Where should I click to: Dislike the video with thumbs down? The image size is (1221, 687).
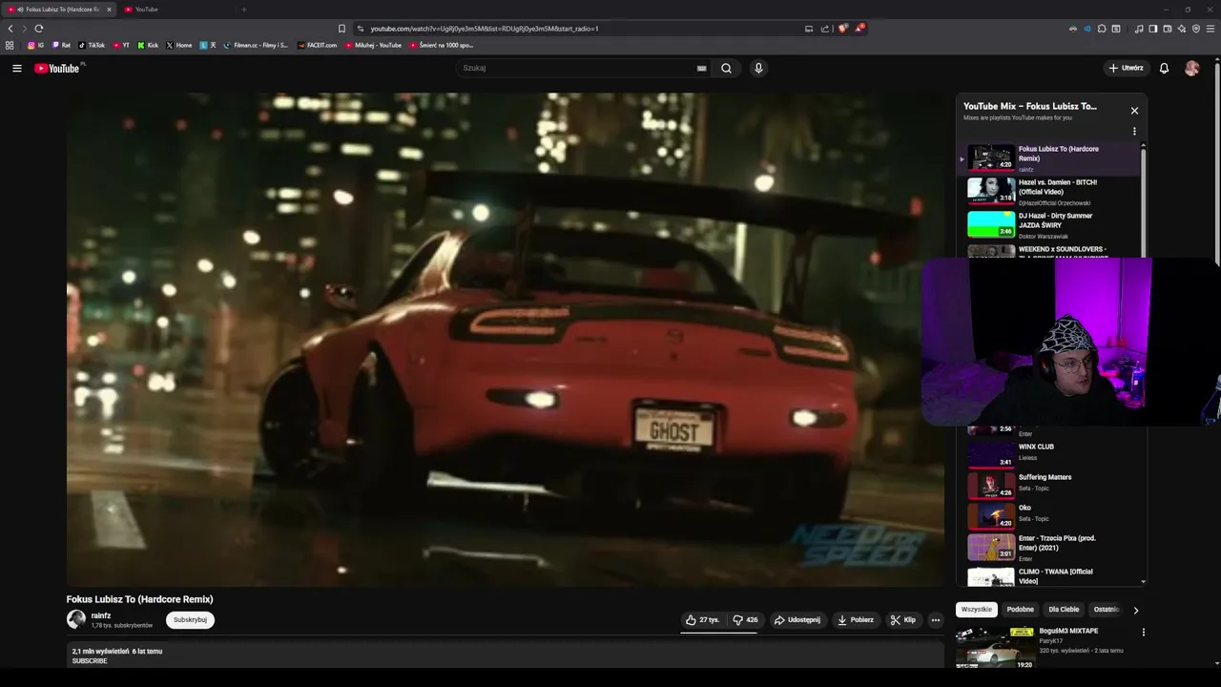745,620
